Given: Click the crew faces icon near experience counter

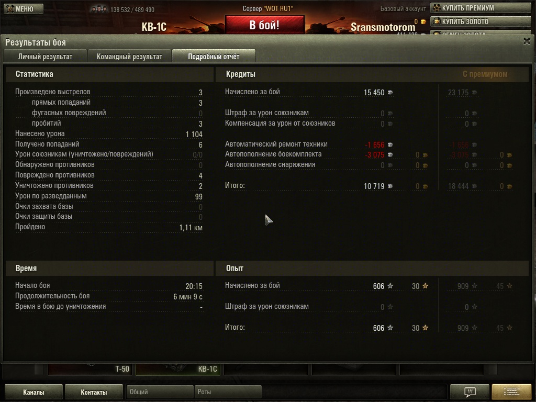Looking at the screenshot, I should click(x=99, y=9).
